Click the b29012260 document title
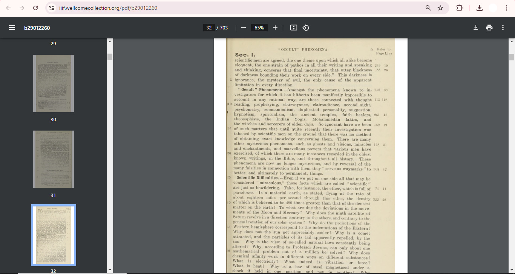The height and width of the screenshot is (274, 515). click(x=37, y=28)
